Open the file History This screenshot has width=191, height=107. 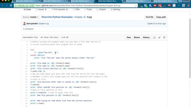146,37
